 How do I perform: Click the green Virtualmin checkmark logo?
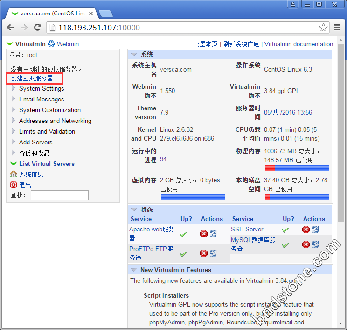tap(9, 43)
